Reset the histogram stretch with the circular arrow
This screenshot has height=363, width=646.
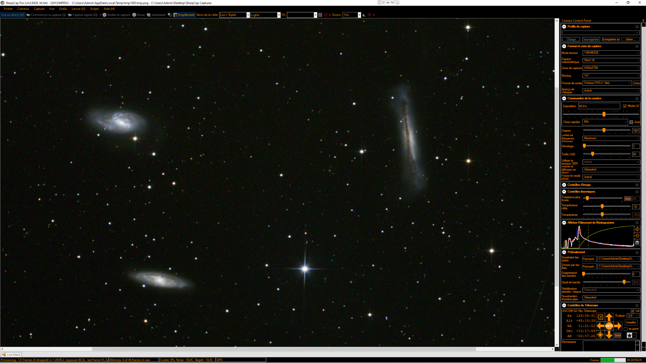(637, 236)
